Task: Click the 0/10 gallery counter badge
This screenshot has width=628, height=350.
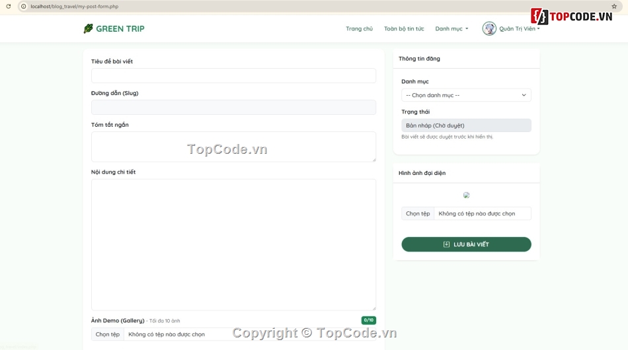Action: [x=368, y=320]
